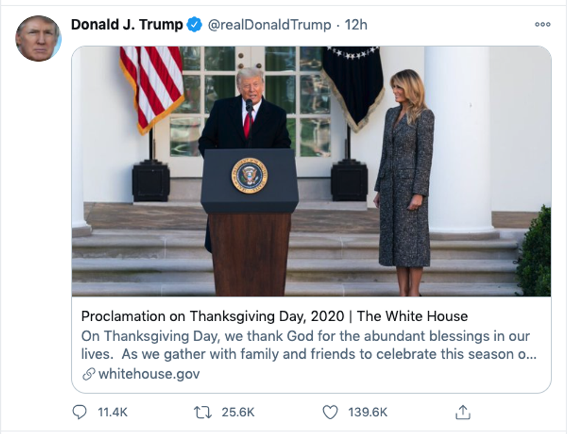Click the chain link icon beside whitehouse.gov
576x434 pixels.
[88, 374]
